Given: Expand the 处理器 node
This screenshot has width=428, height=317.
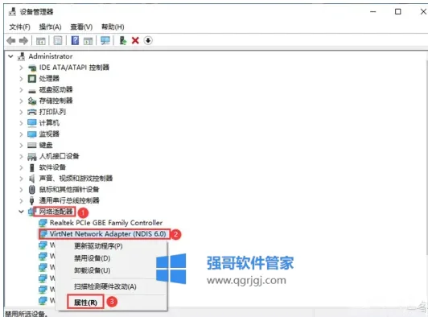Looking at the screenshot, I should (x=21, y=79).
